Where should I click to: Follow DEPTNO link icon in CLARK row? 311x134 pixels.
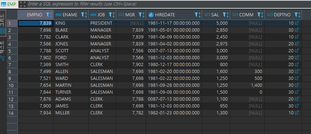coord(297,37)
